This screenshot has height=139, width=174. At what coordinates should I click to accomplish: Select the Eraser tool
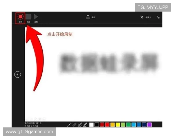74,125
